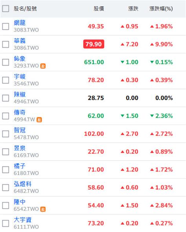Check the box for 橘子 6180.TWO

click(x=5, y=170)
